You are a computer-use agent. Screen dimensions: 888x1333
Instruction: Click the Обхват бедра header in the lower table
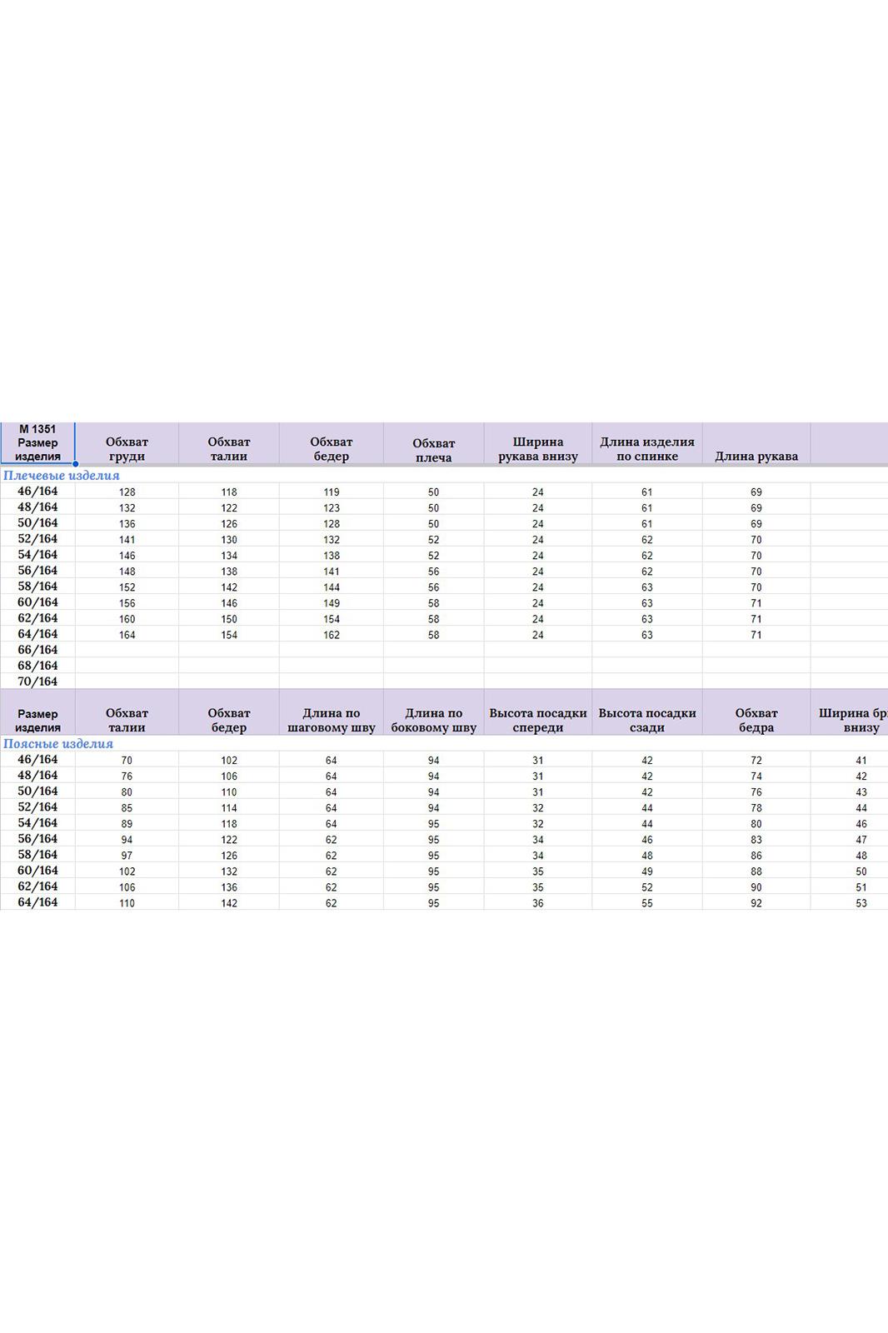(x=756, y=720)
